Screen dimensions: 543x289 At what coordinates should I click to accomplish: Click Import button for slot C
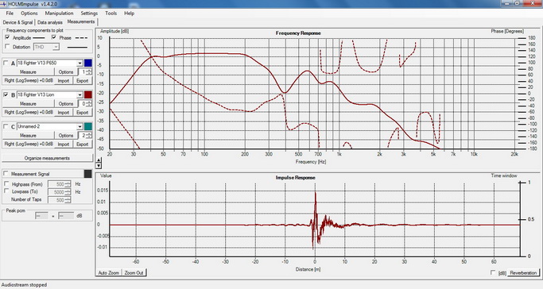(x=64, y=144)
